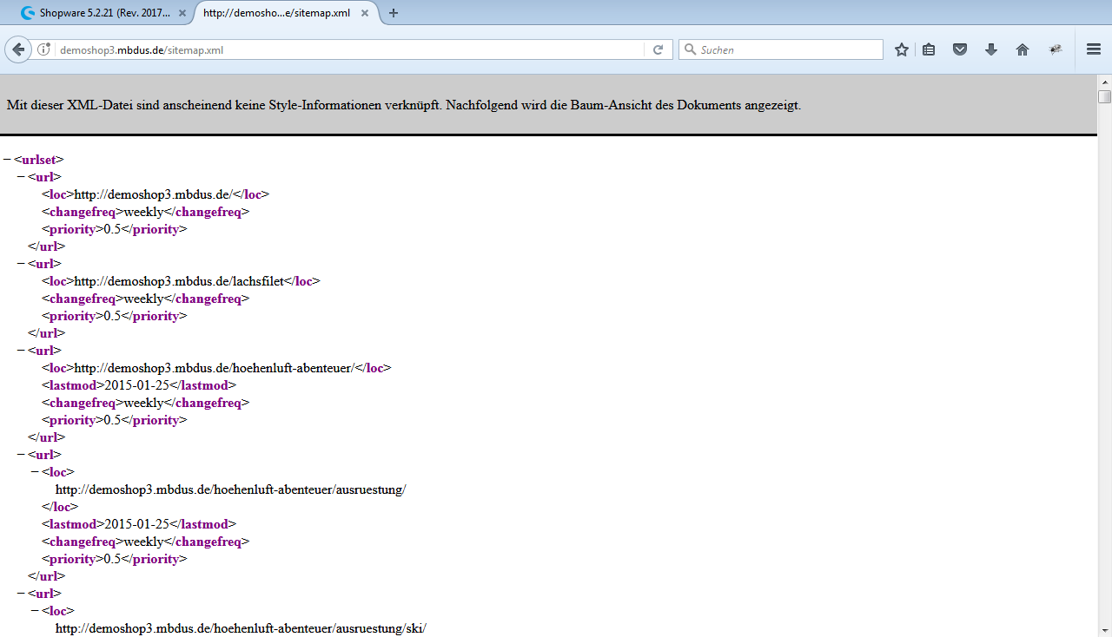Open a new tab with plus button
Viewport: 1112px width, 637px height.
coord(394,13)
